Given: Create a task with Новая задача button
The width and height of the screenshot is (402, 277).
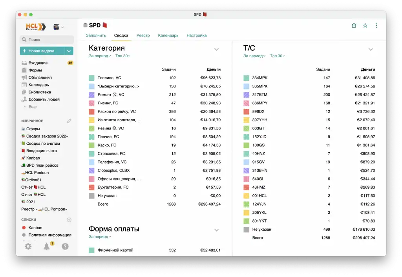Looking at the screenshot, I should (x=42, y=51).
